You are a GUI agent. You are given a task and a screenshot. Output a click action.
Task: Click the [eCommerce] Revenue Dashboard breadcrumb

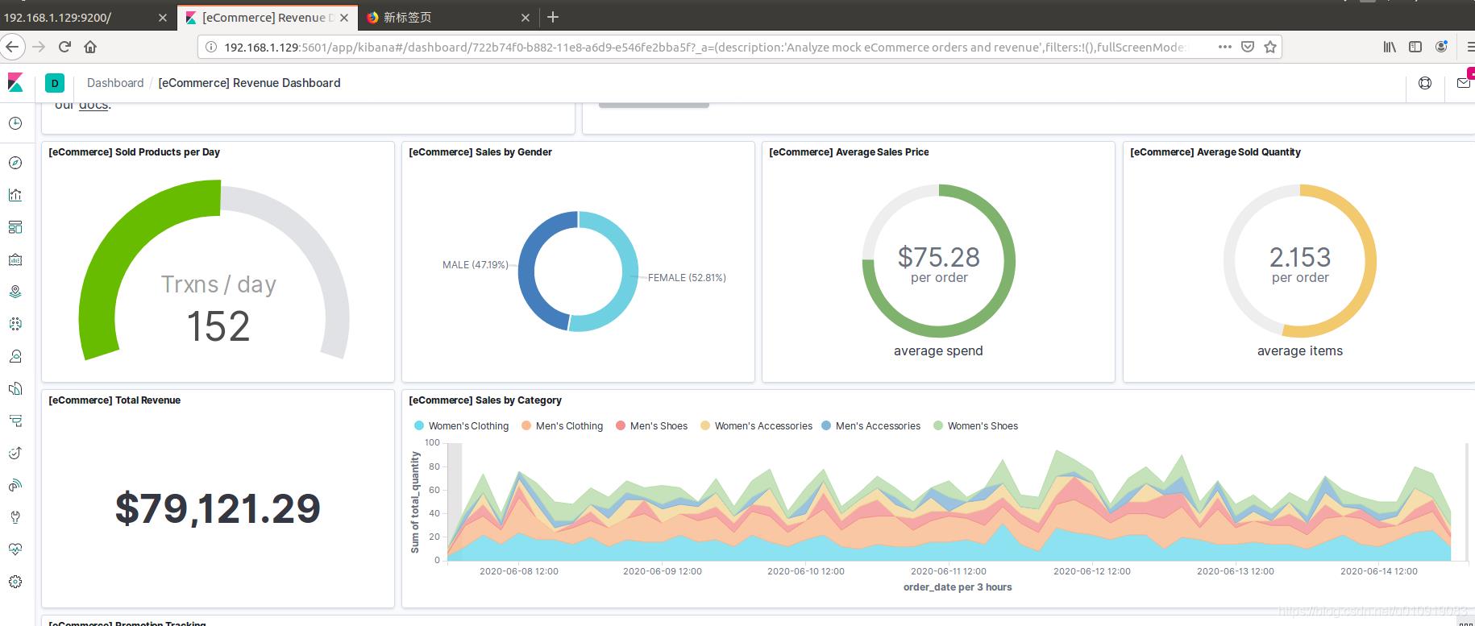coord(249,83)
